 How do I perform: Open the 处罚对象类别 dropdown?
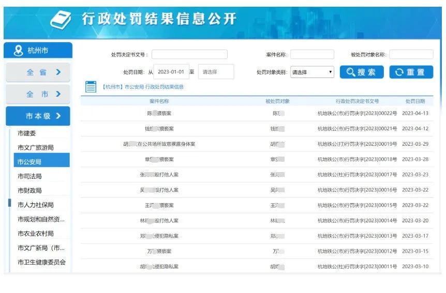(x=312, y=72)
